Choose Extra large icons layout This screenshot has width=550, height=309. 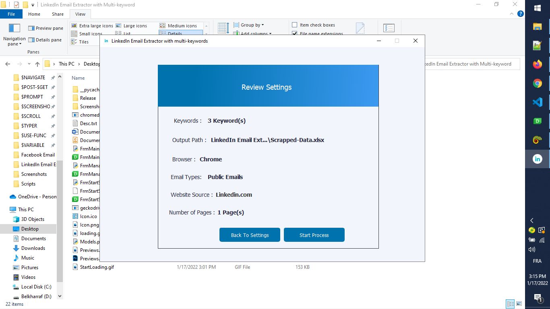(92, 26)
